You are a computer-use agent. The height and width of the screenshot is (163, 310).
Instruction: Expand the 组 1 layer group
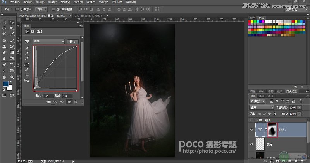pyautogui.click(x=257, y=120)
